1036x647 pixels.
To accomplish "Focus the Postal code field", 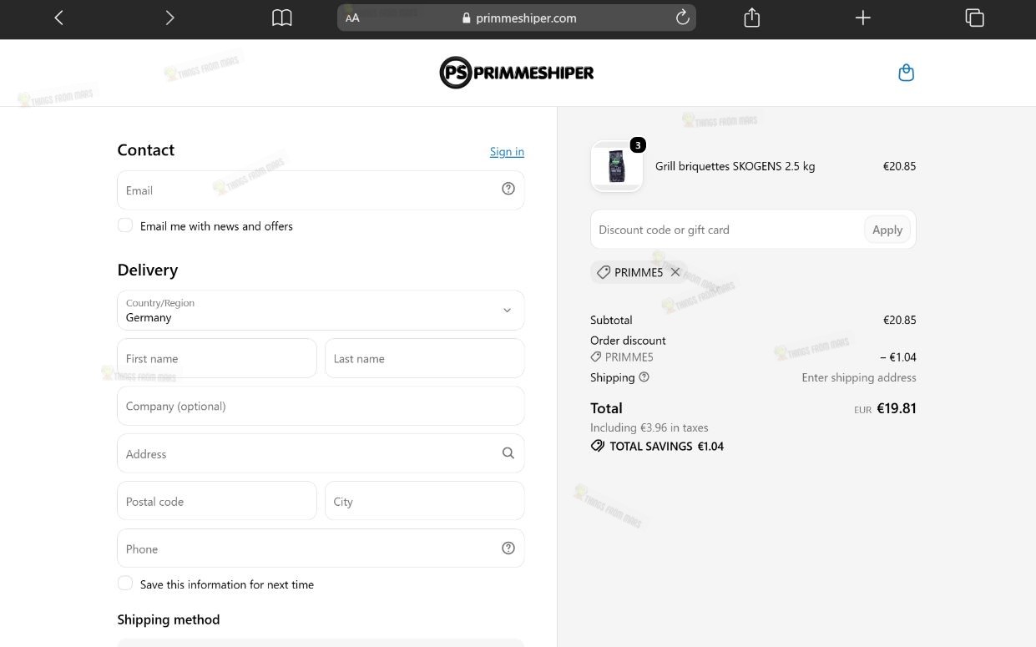I will 217,501.
